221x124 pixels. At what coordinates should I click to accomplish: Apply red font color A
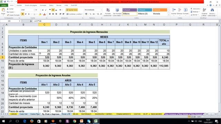tap(45, 14)
